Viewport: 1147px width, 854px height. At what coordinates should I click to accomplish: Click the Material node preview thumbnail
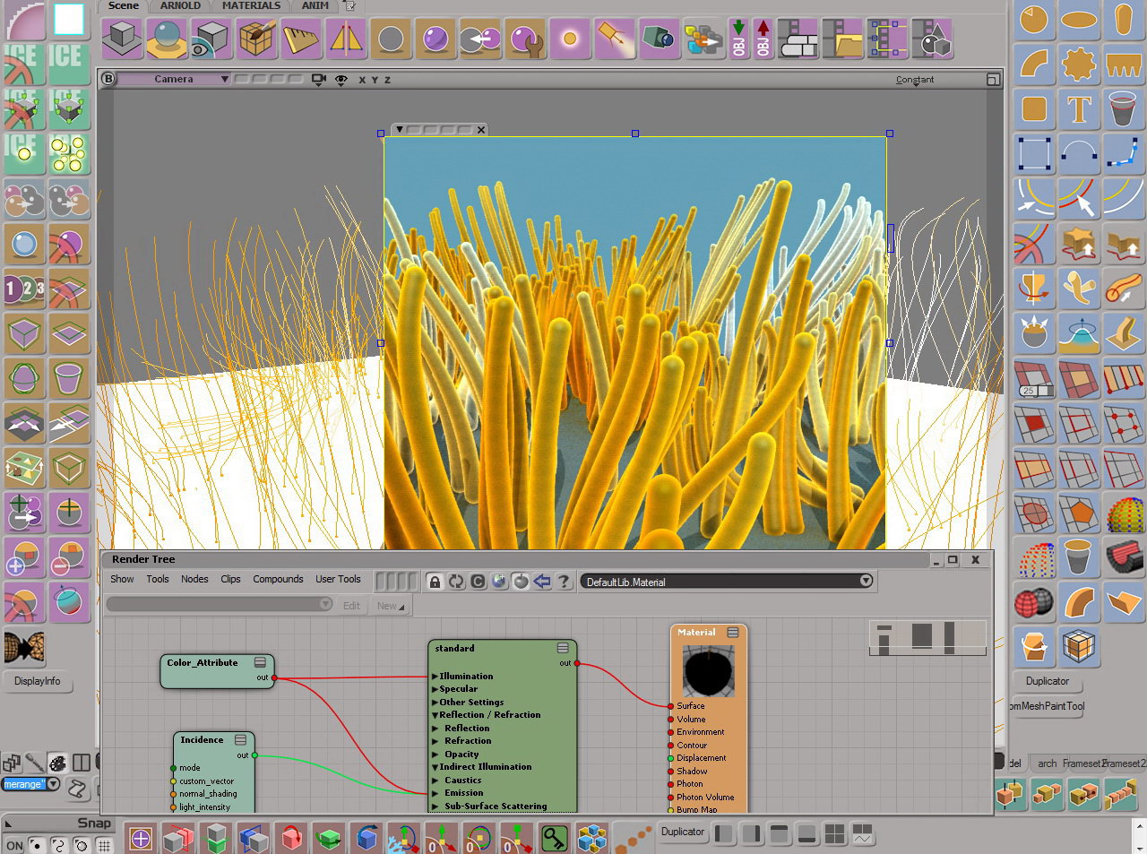point(708,671)
